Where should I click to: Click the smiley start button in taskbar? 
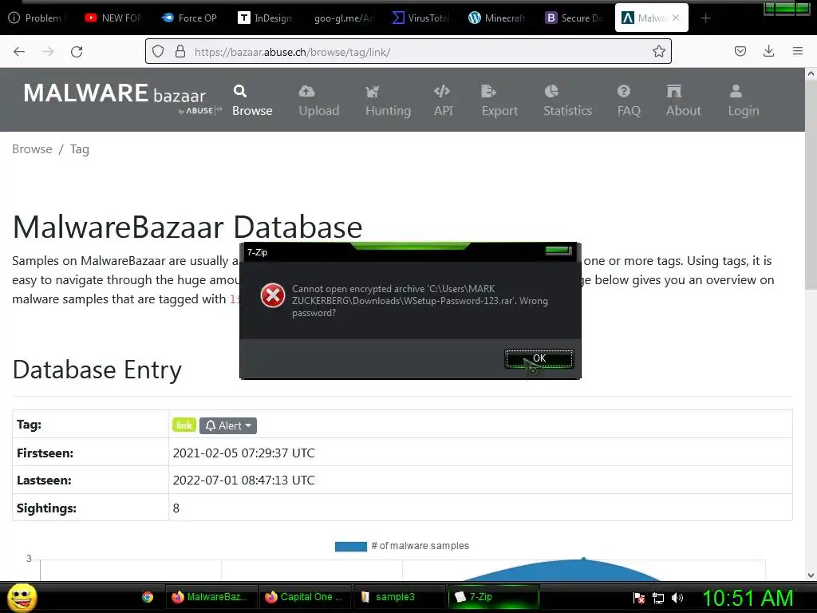pos(22,597)
